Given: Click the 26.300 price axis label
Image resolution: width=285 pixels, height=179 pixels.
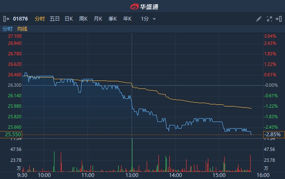Looking at the screenshot, I should click(x=15, y=85).
